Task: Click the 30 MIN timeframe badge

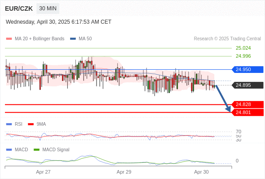Action: pos(48,9)
